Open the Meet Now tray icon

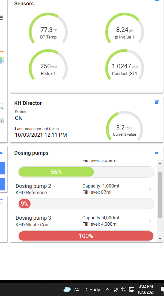[116, 289]
